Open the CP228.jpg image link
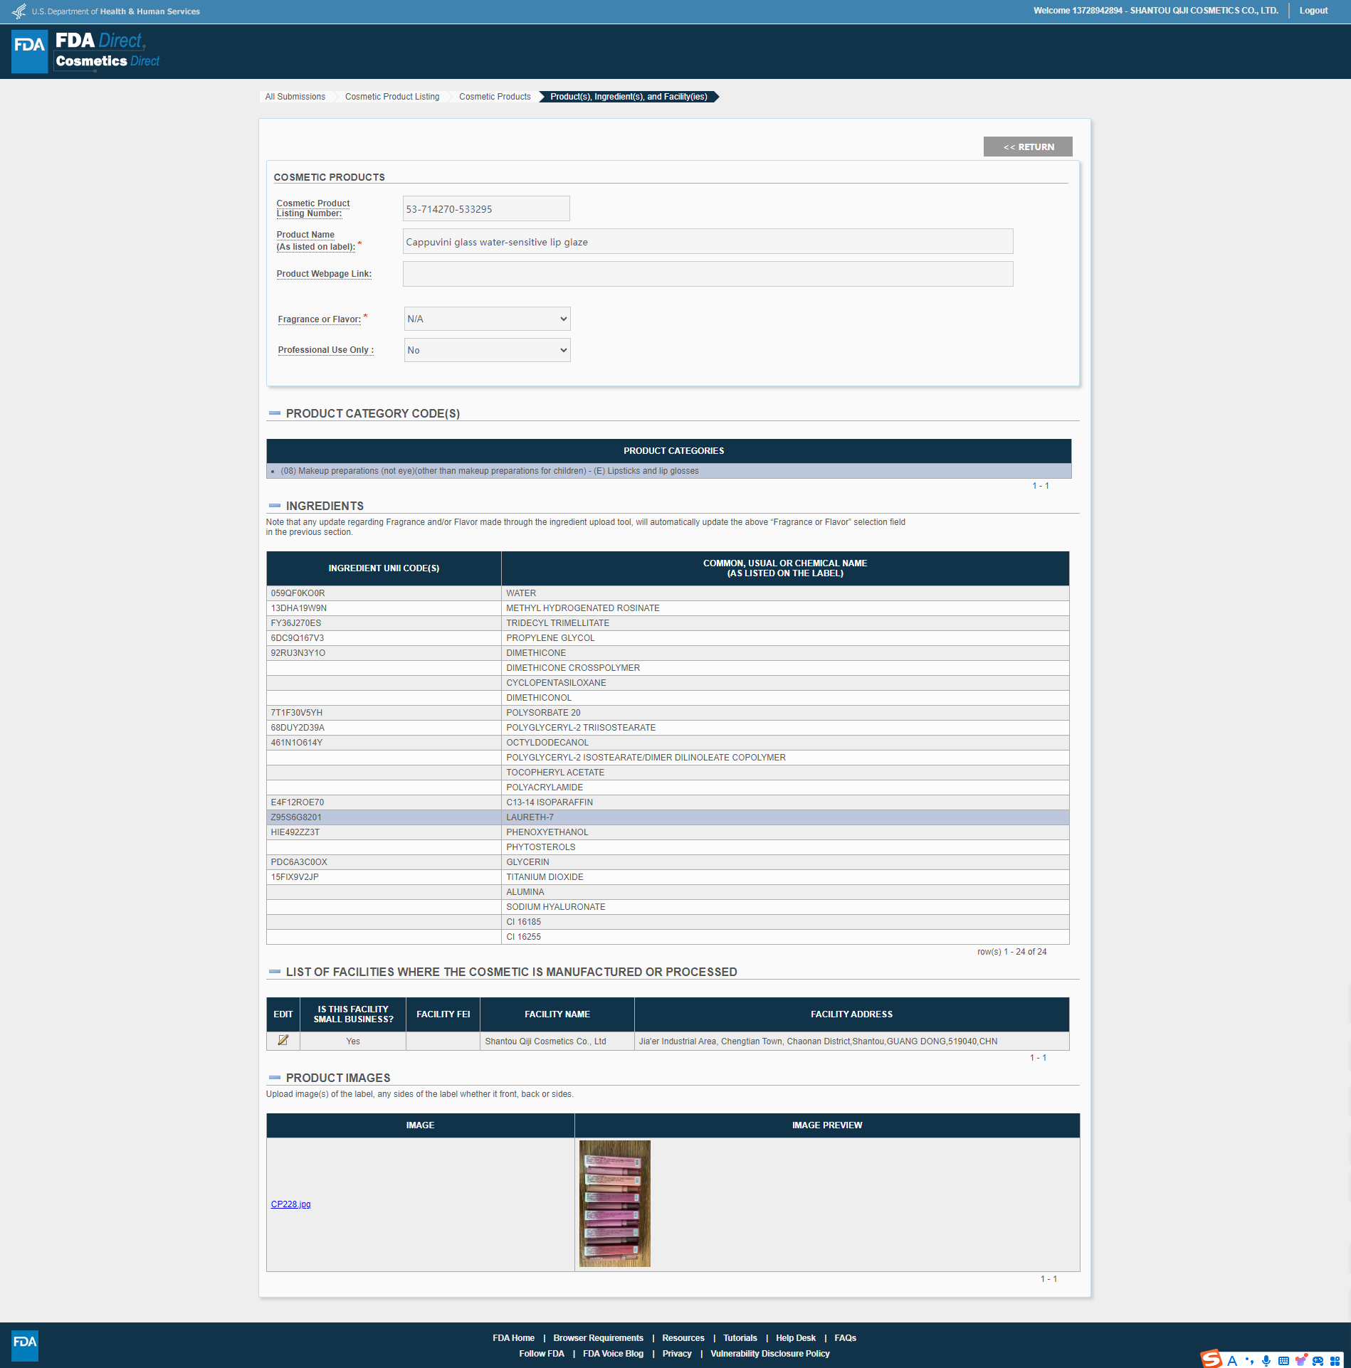Screen dimensions: 1351x1368 coord(290,1204)
